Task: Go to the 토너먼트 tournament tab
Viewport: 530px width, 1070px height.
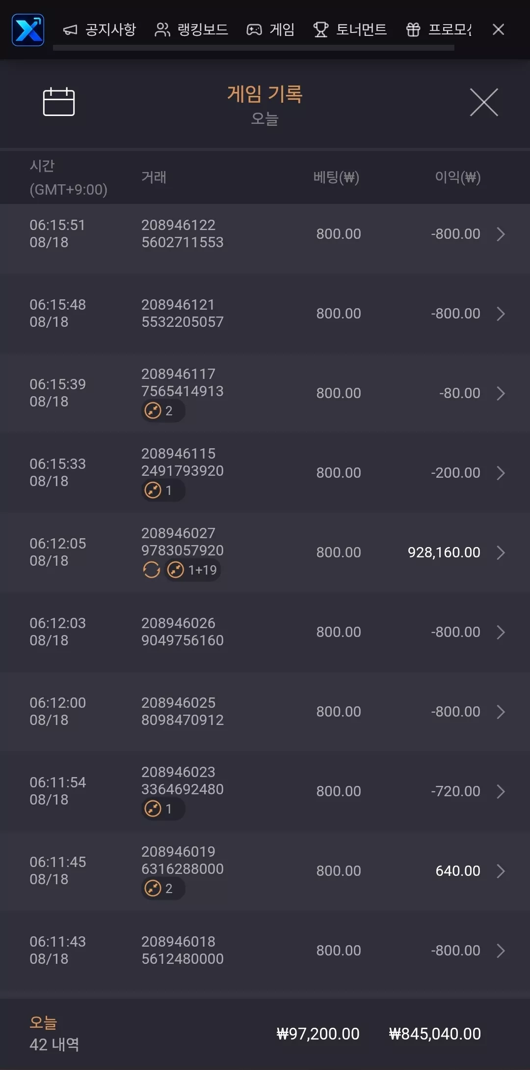Action: [x=350, y=29]
